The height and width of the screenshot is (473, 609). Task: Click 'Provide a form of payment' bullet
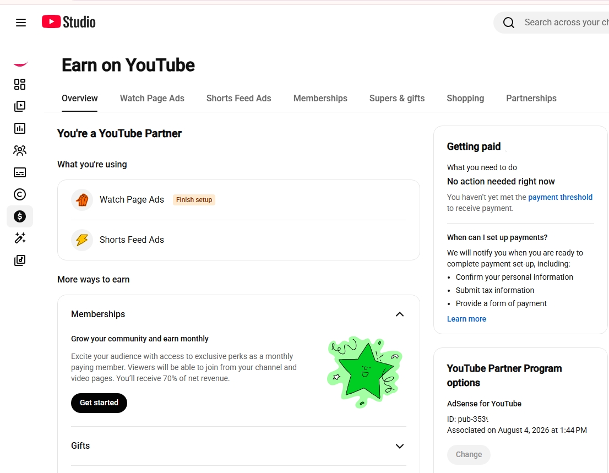(x=501, y=303)
